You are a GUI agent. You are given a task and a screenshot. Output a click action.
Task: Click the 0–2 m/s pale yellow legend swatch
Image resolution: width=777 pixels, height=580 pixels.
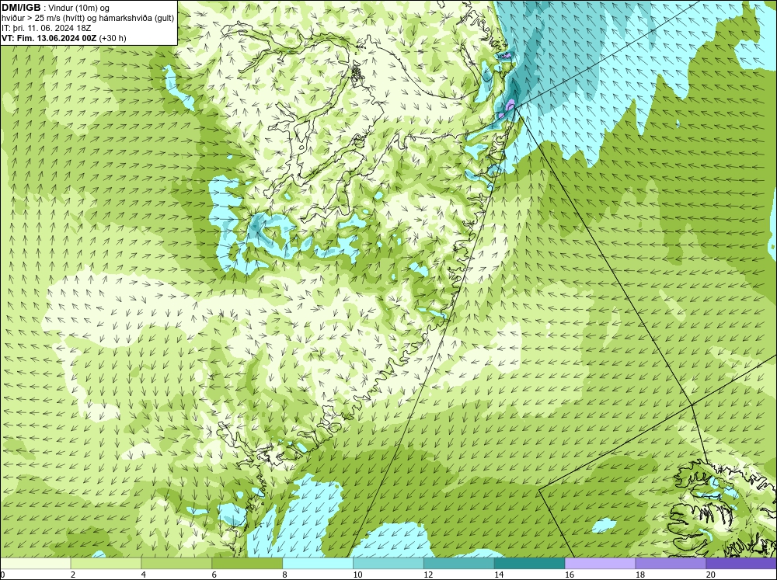35,563
